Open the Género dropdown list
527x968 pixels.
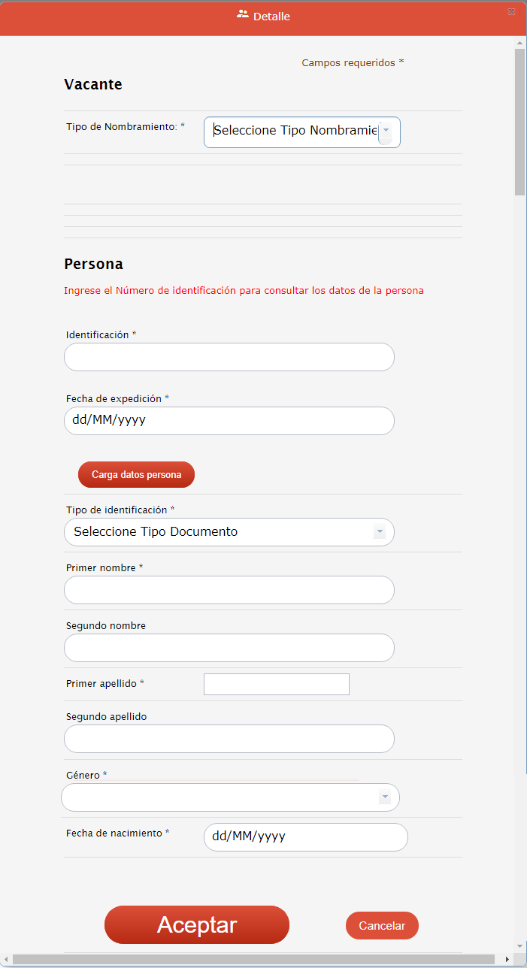[385, 797]
